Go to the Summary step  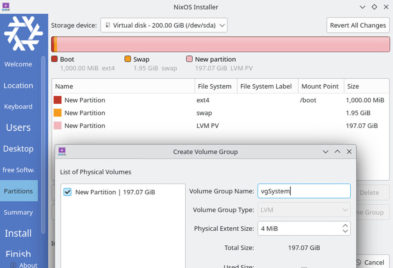pyautogui.click(x=18, y=212)
